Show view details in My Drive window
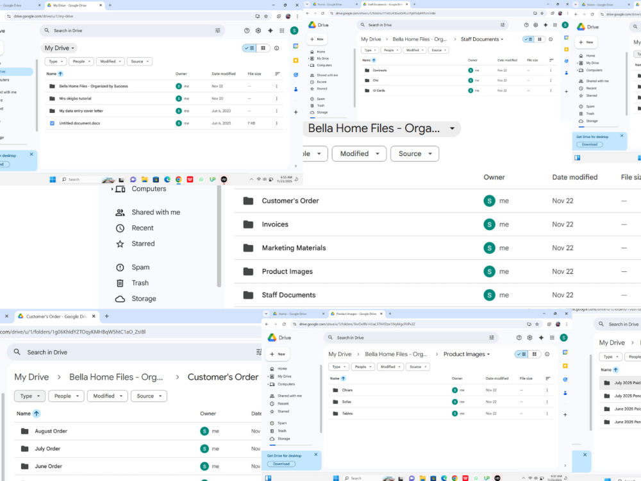Viewport: 641px width, 481px height. point(277,48)
